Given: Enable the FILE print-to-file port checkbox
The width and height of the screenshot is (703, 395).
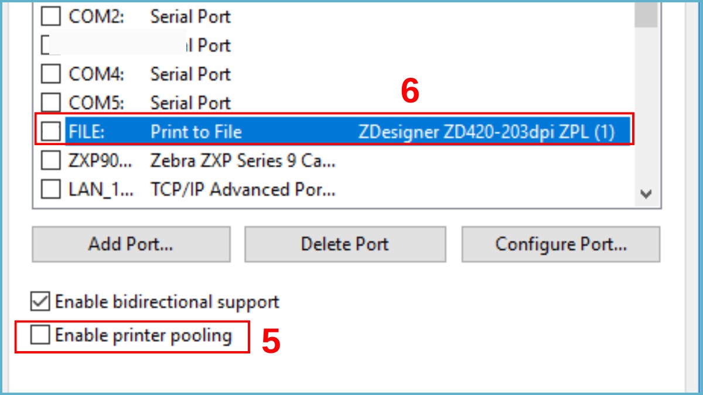Looking at the screenshot, I should coord(51,132).
